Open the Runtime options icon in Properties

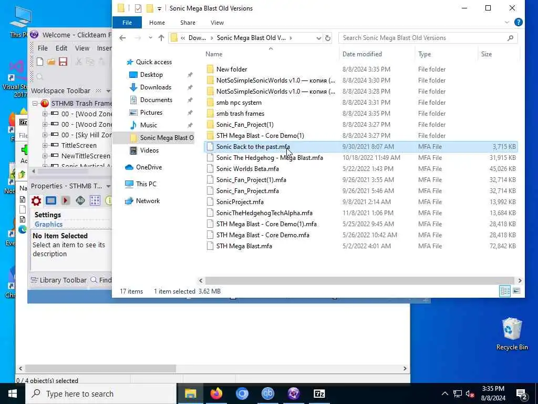coord(66,200)
